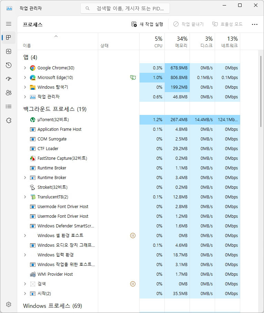Click the TranslucentTB process icon
The width and height of the screenshot is (264, 313).
click(x=33, y=197)
